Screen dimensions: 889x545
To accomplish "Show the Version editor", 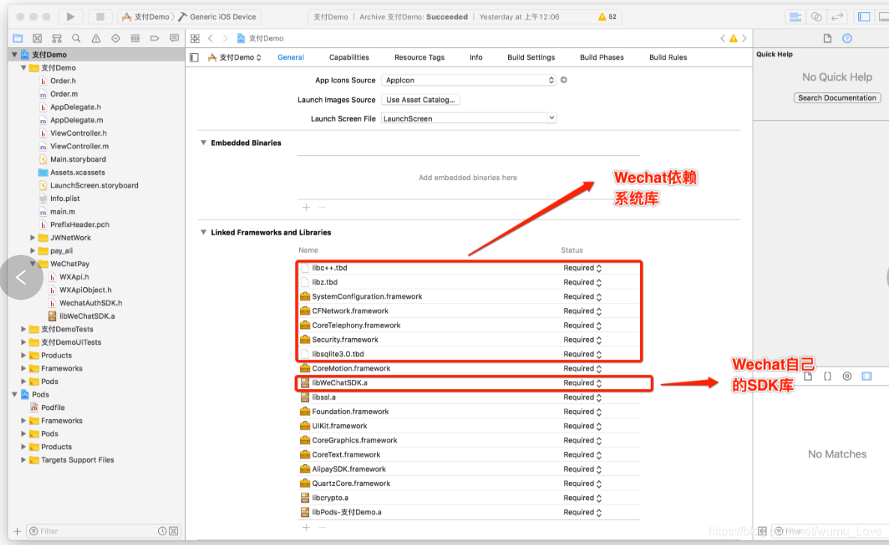I will [x=837, y=16].
